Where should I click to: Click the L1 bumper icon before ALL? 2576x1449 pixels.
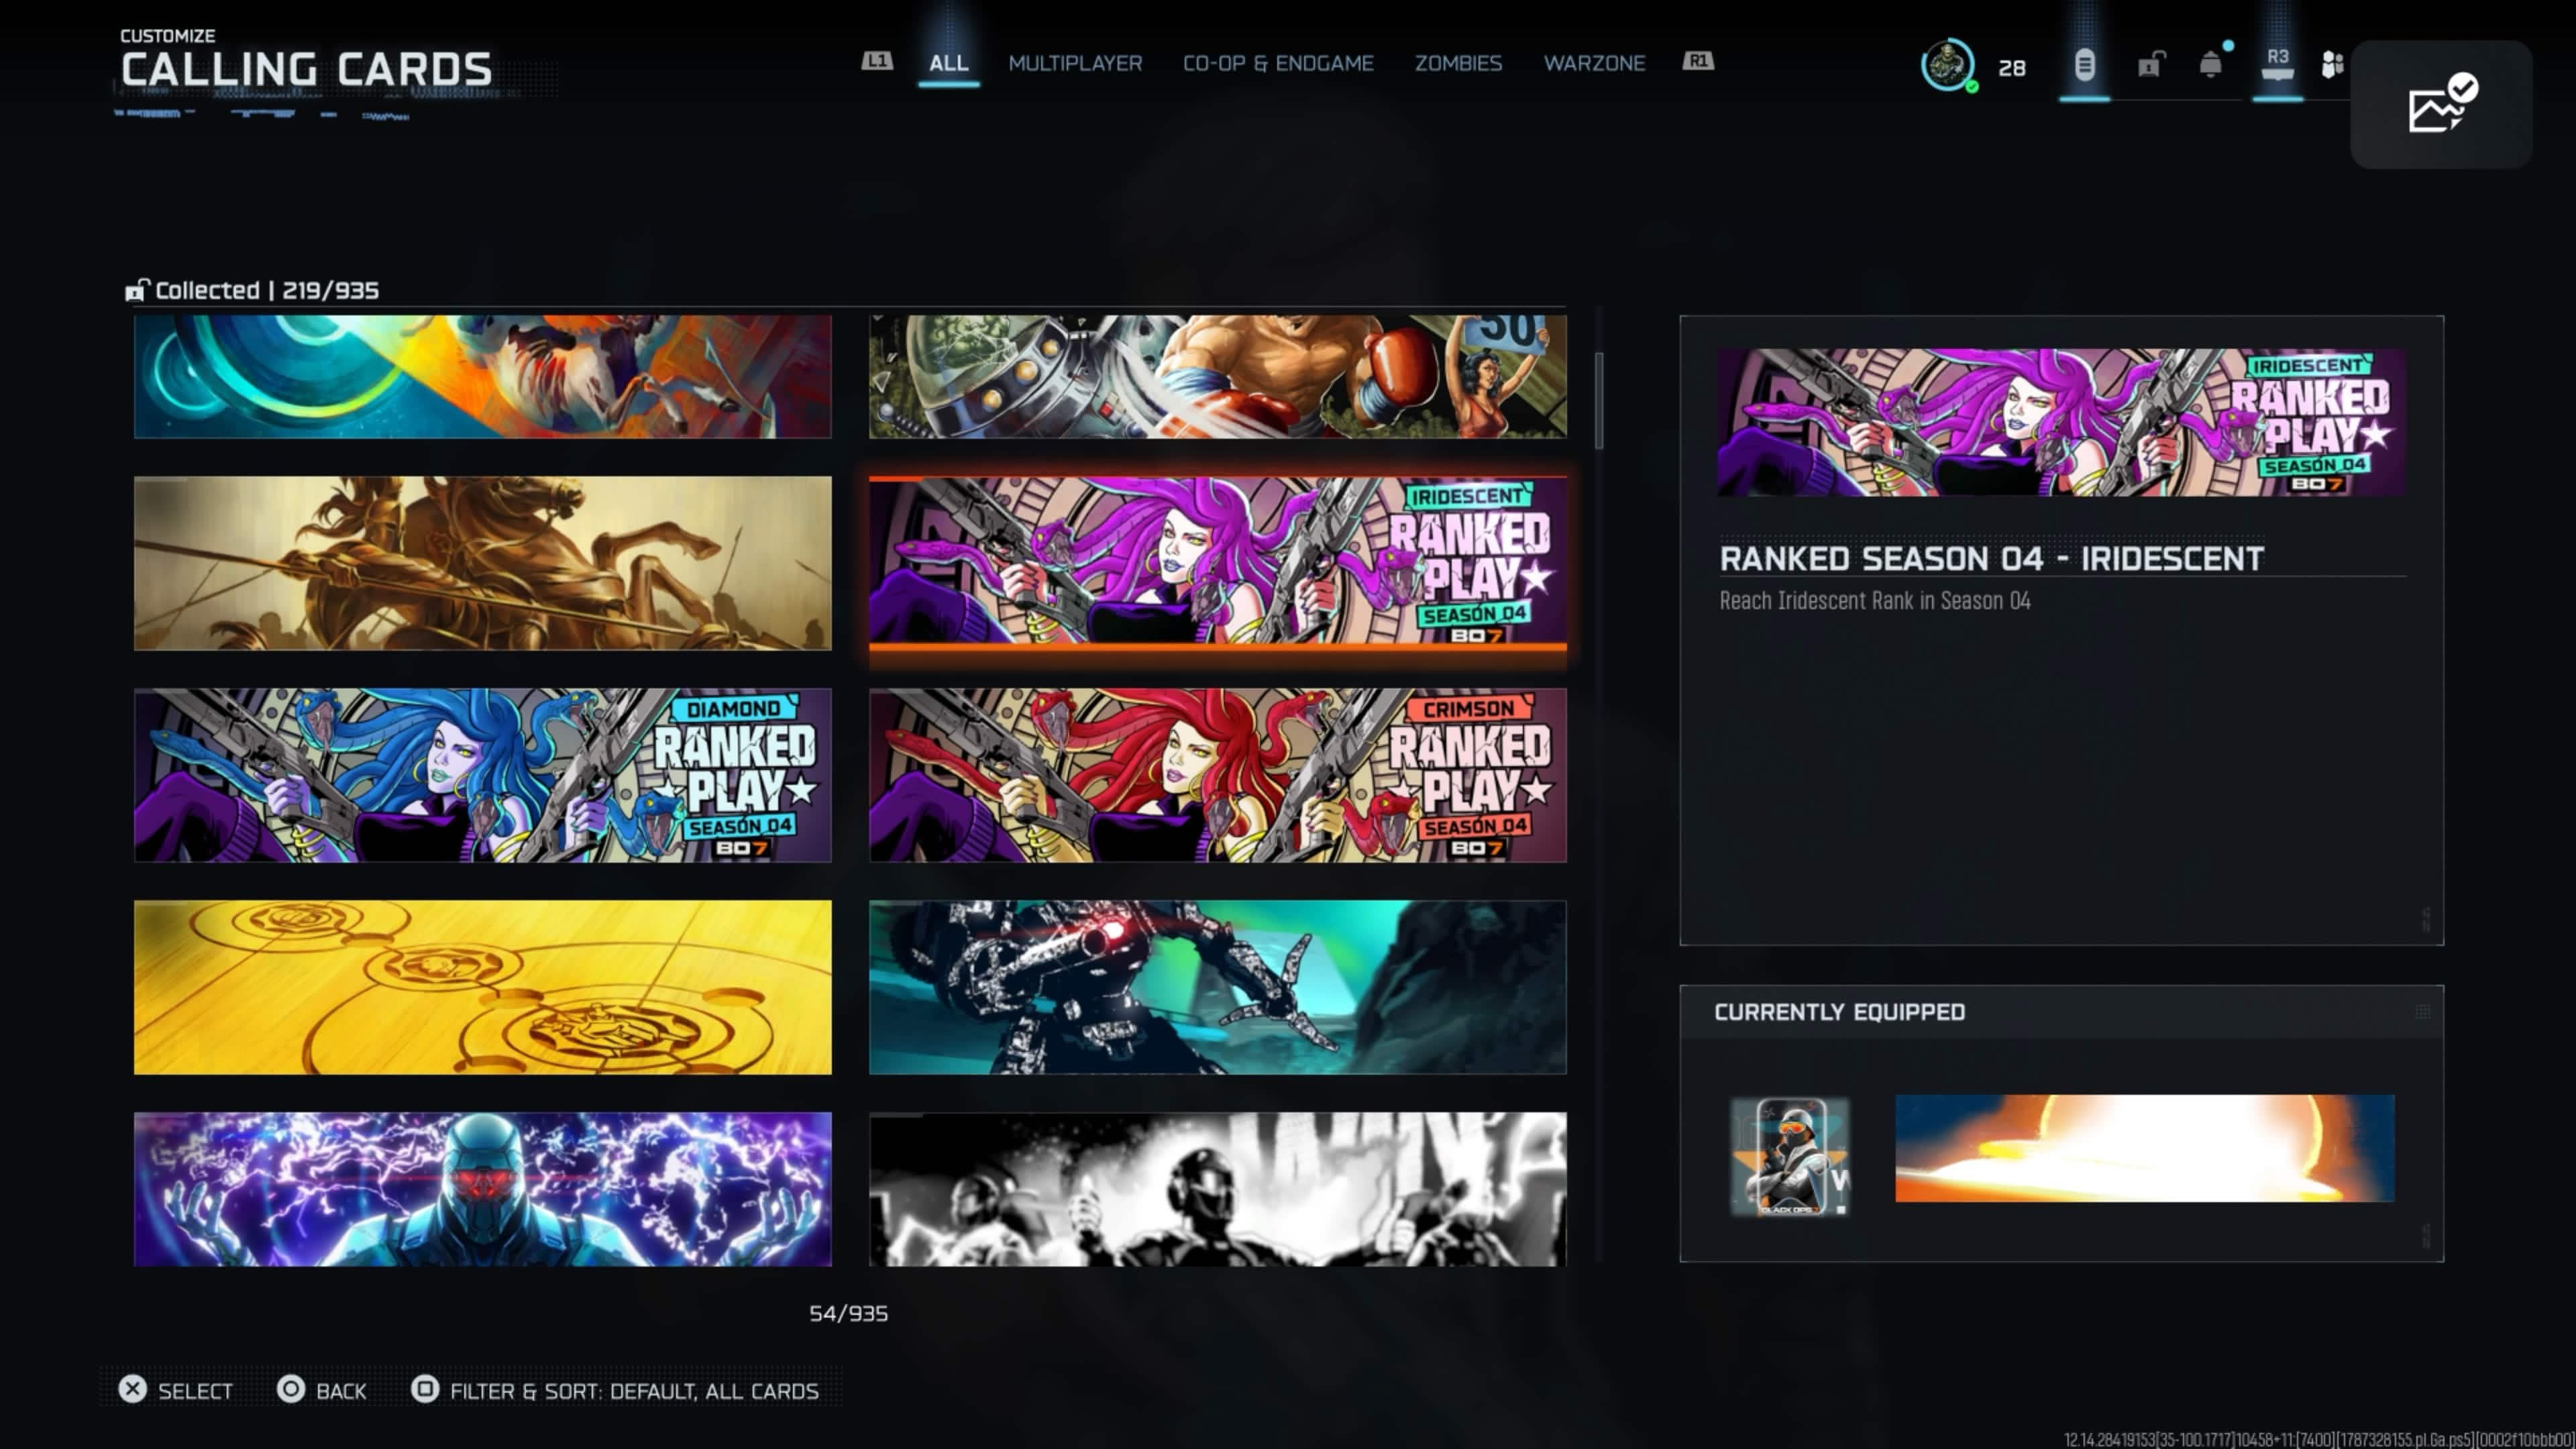(x=877, y=61)
